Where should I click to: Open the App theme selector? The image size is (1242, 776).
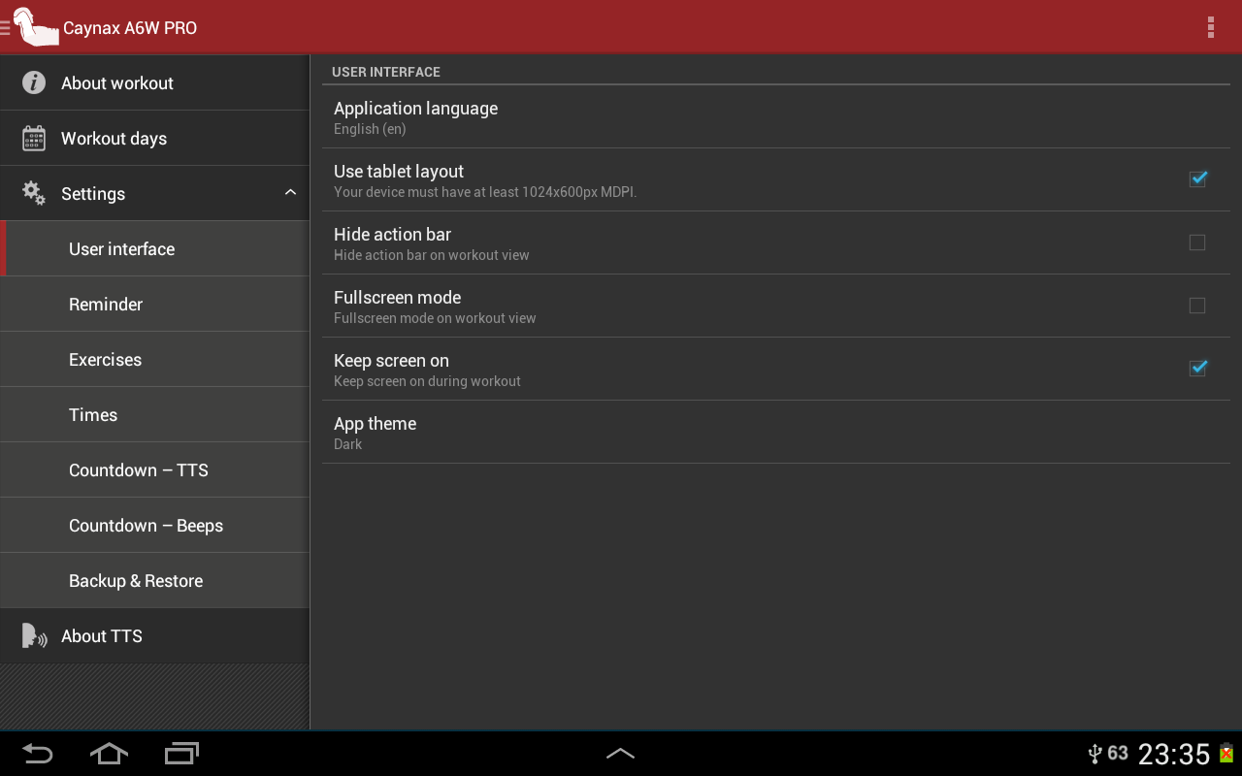(x=776, y=432)
